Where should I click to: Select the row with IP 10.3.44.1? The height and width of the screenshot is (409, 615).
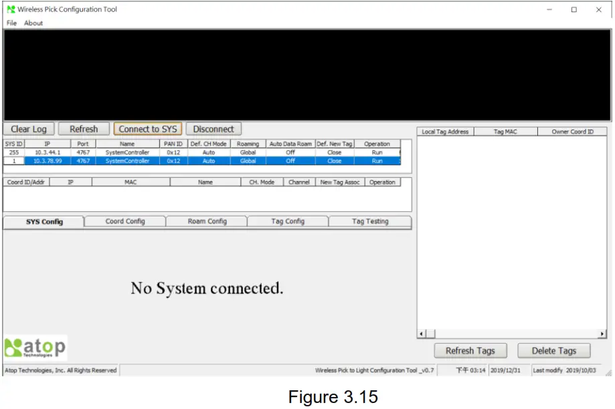pyautogui.click(x=202, y=152)
